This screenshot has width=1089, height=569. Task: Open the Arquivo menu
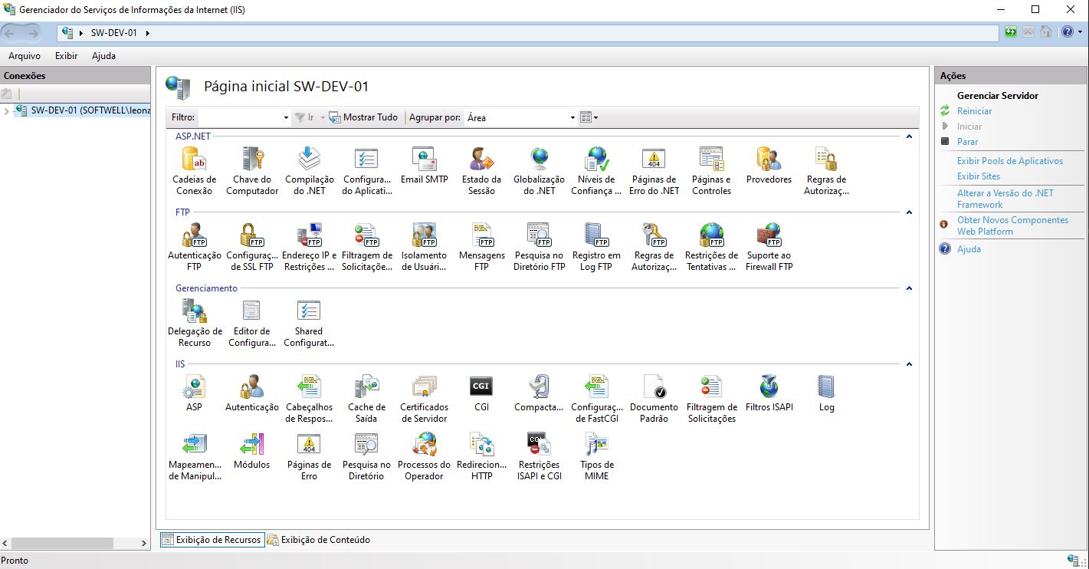coord(25,56)
